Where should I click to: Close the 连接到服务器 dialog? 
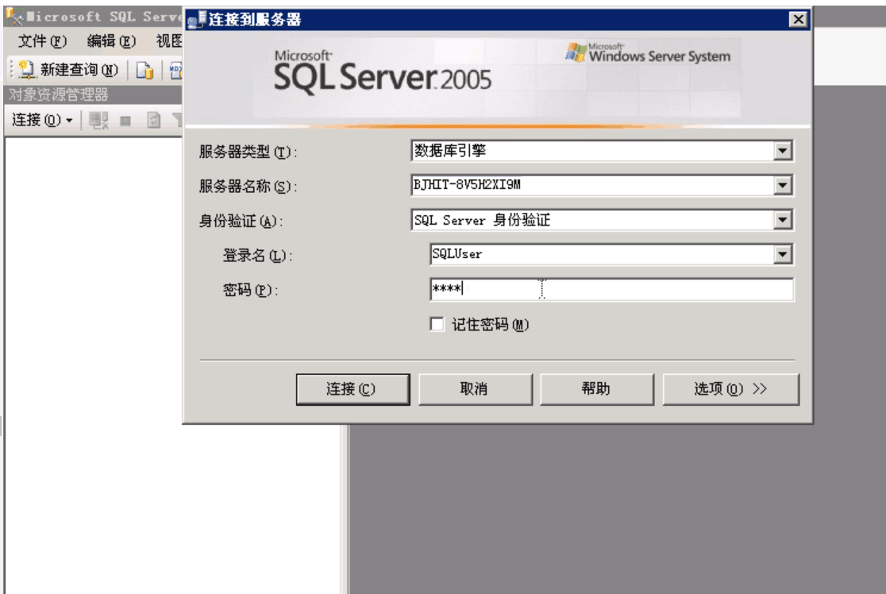tap(798, 19)
